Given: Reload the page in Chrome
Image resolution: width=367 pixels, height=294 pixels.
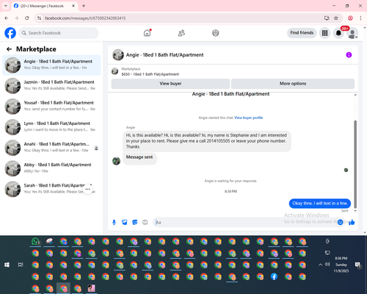Looking at the screenshot, I should 27,18.
